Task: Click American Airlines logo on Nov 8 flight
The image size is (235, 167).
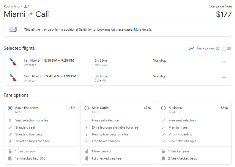Action: tap(13, 78)
